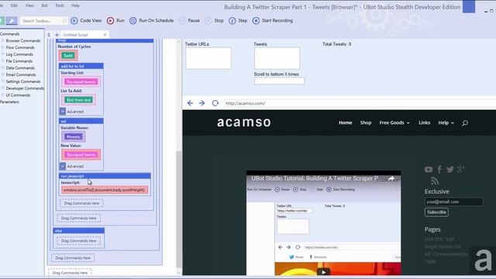Viewport: 496px width, 279px height.
Task: Click Scroll to bottom X times field
Action: [x=279, y=81]
